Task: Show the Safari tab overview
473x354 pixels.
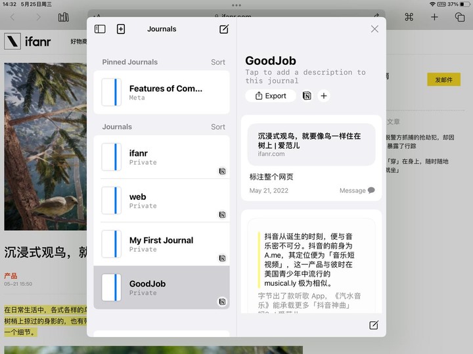Action: click(x=460, y=17)
